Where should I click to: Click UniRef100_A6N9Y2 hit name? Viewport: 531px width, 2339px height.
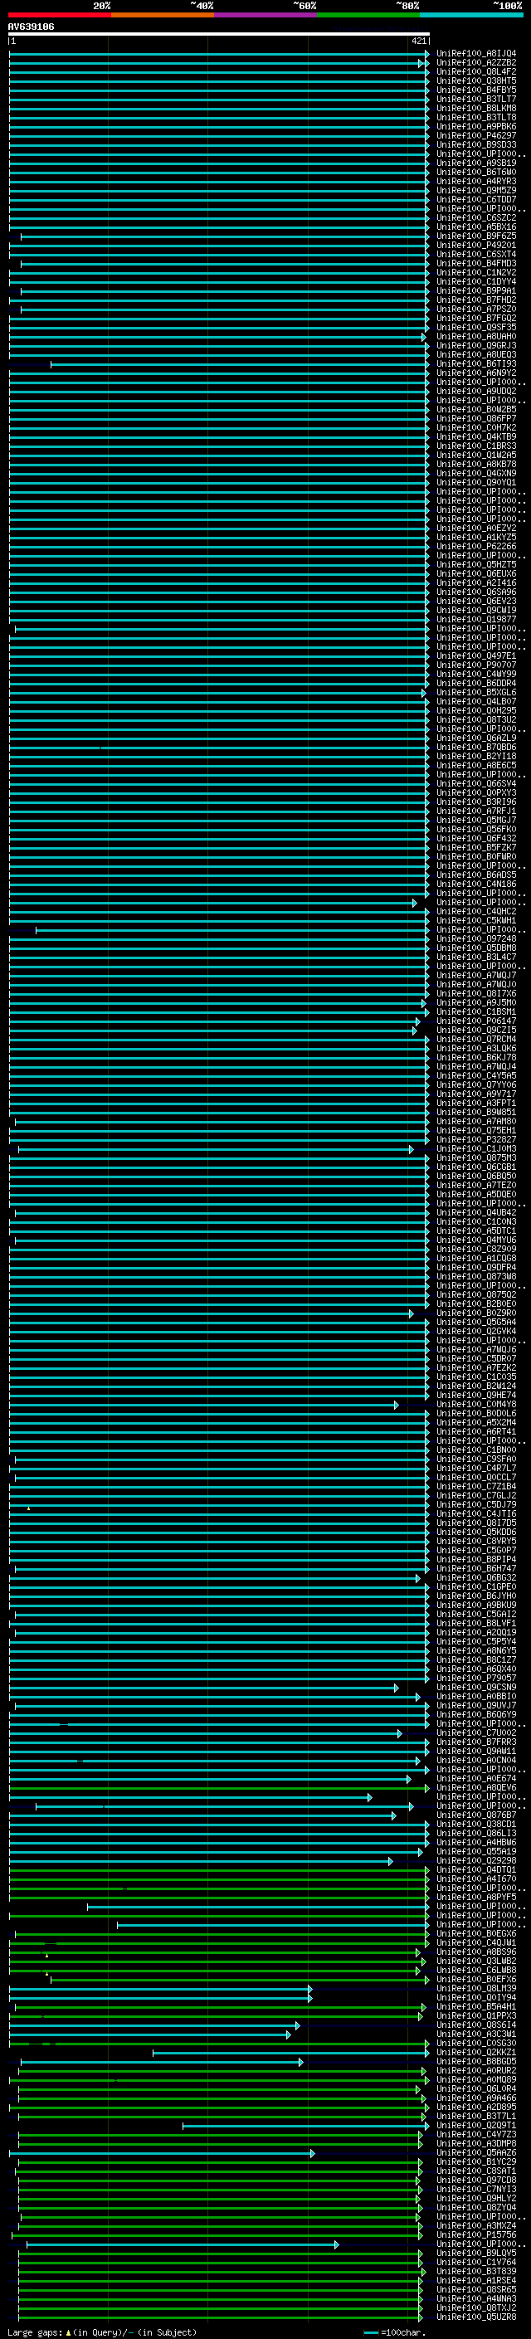(x=476, y=373)
